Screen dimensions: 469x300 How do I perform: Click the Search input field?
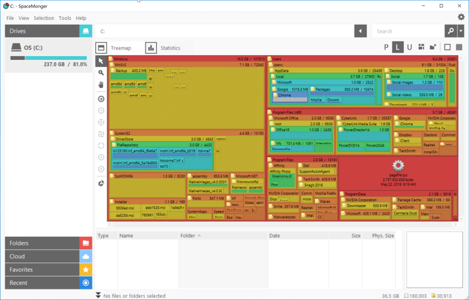click(x=407, y=31)
